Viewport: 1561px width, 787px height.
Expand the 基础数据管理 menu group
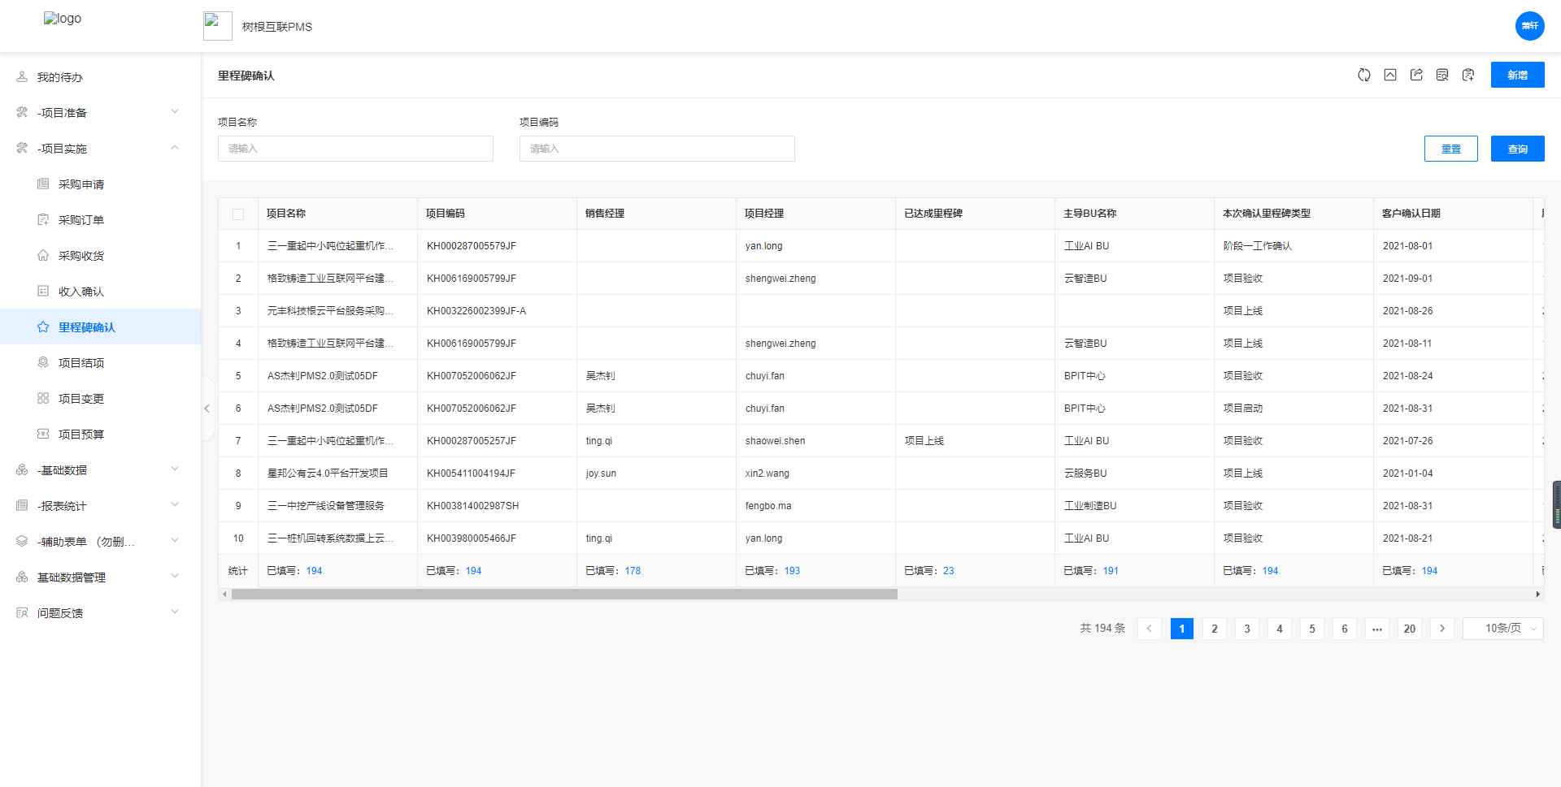[101, 577]
